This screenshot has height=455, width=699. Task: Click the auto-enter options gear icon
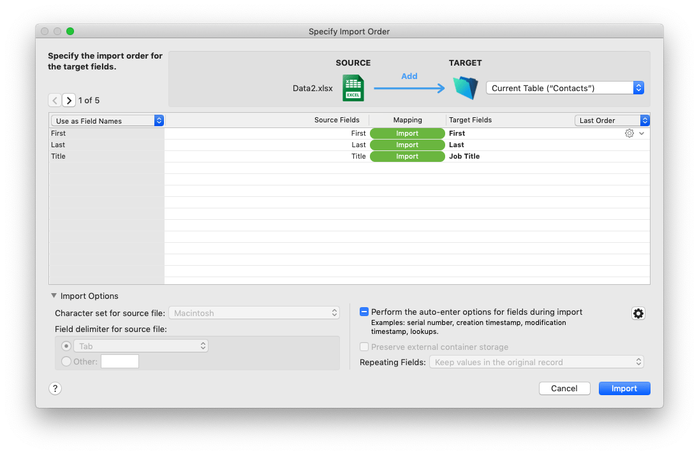tap(638, 313)
